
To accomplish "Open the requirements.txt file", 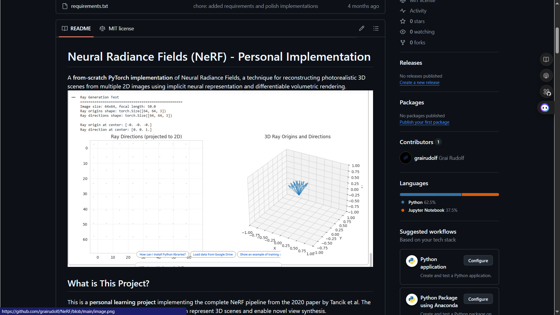I will point(89,6).
